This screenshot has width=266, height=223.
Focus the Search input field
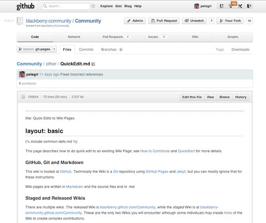point(66,6)
